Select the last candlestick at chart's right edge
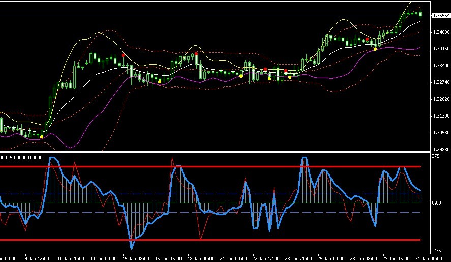Screen dimensions: 451x262 pyautogui.click(x=420, y=14)
